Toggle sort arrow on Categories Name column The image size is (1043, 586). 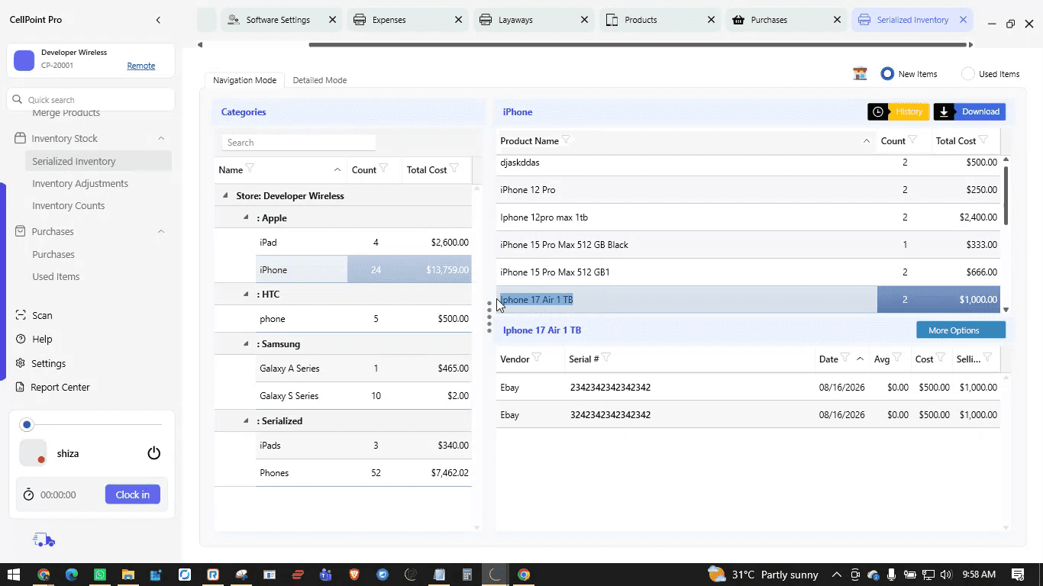click(337, 169)
